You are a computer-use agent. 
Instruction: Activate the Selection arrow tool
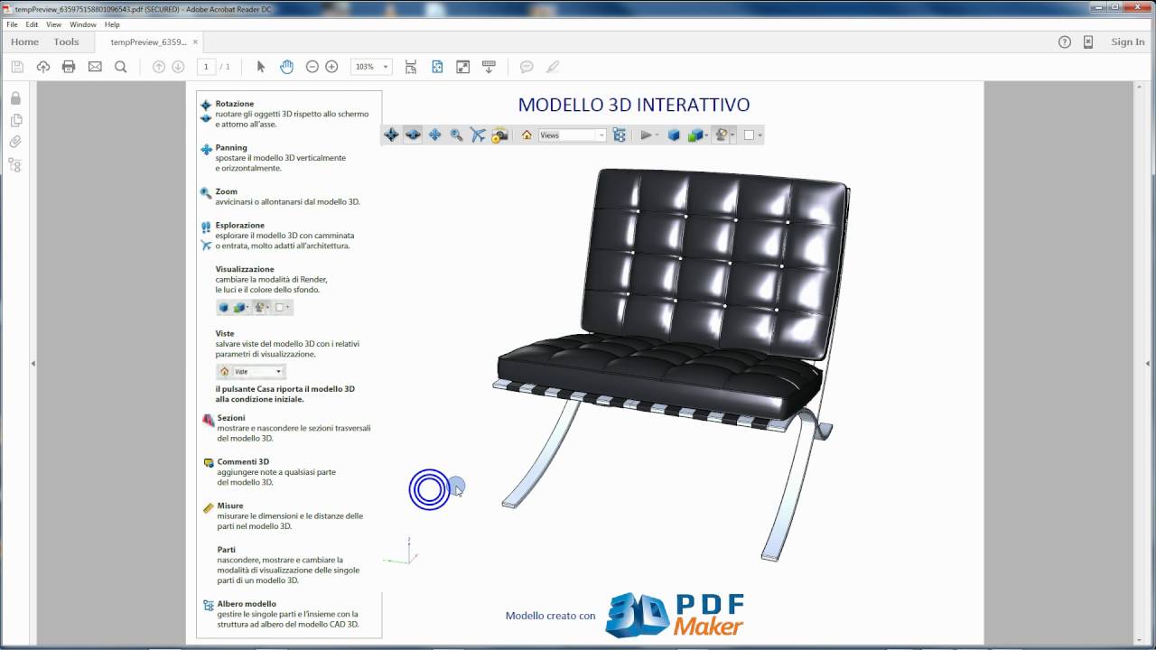(x=261, y=67)
